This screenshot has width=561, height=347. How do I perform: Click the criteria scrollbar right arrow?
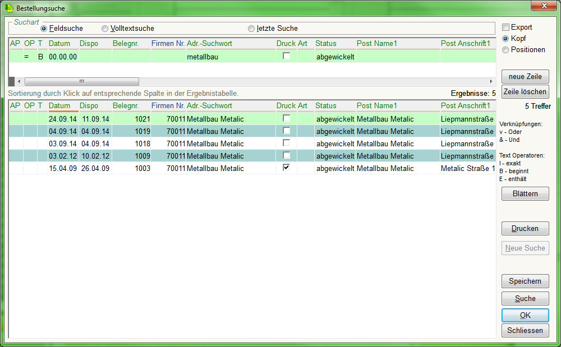click(x=491, y=81)
